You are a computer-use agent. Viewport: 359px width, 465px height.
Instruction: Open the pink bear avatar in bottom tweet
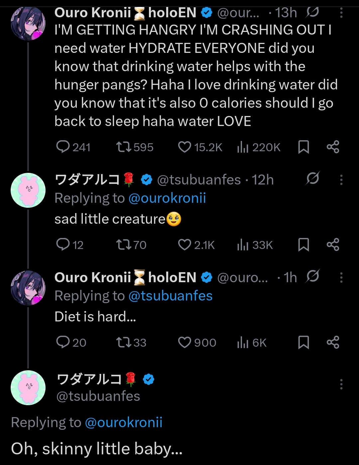coord(28,388)
